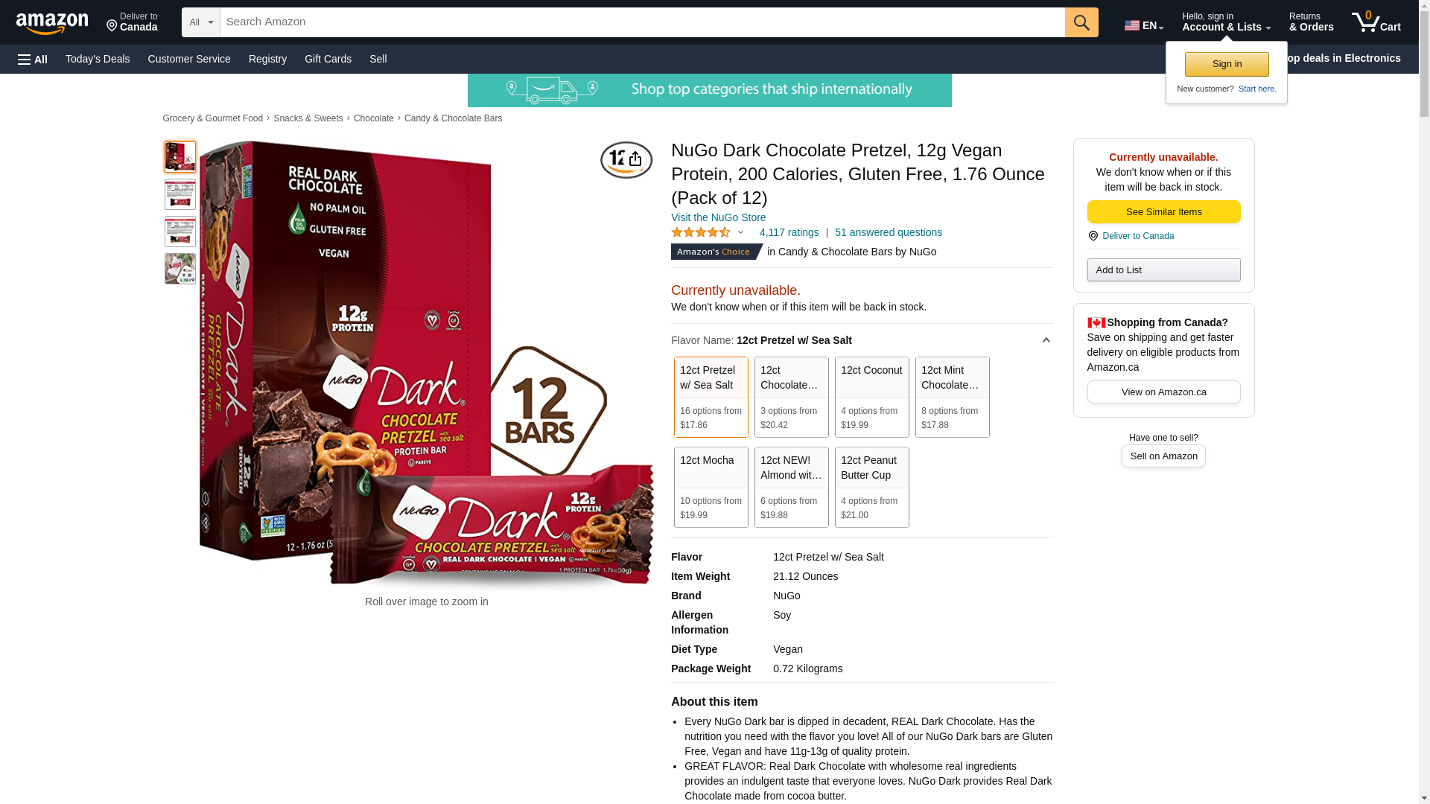
Task: Open the EN language dropdown
Action: [x=1144, y=25]
